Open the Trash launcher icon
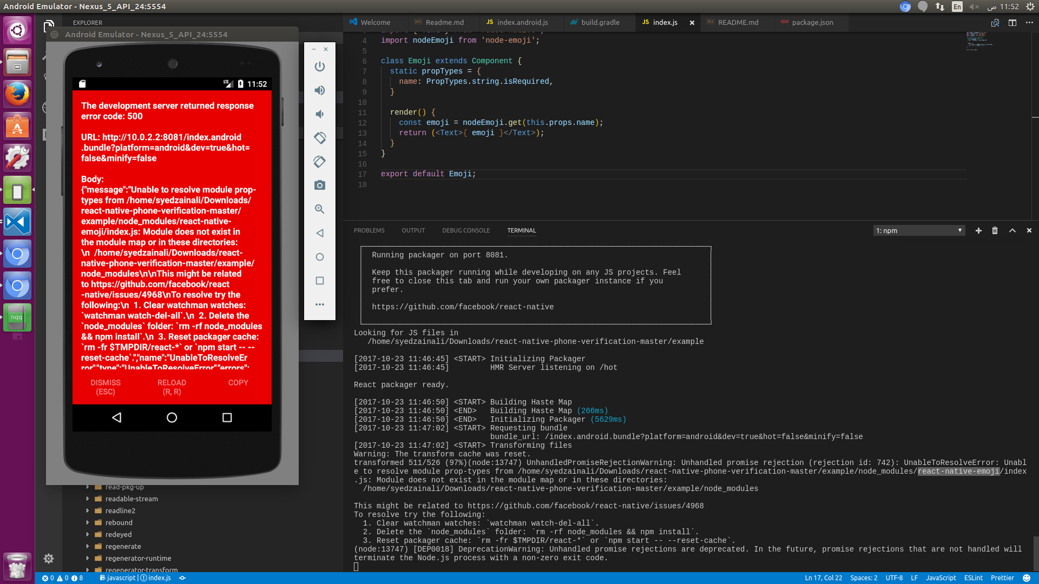The image size is (1039, 584). click(x=17, y=566)
